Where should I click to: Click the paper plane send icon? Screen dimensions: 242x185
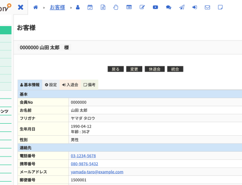182,7
